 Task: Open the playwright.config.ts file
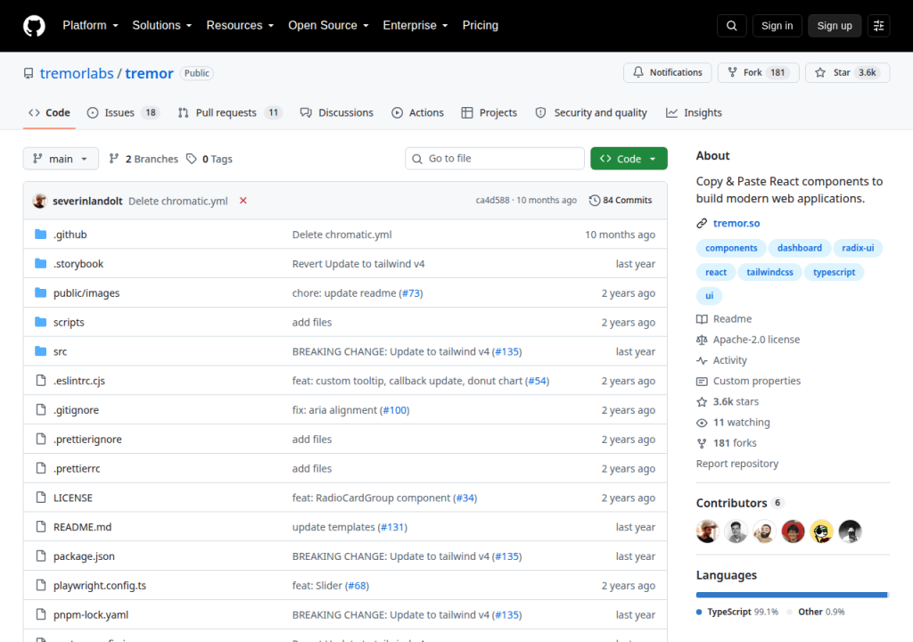pyautogui.click(x=100, y=586)
